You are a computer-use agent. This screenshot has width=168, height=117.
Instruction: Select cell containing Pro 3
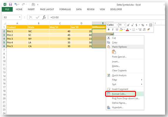click(17, 39)
